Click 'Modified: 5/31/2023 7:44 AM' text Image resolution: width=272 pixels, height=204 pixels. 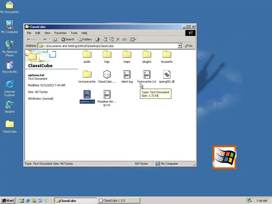(46, 85)
